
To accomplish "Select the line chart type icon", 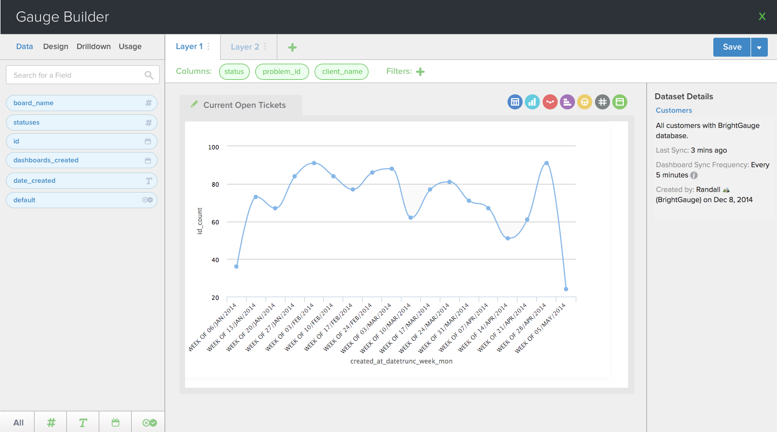I will click(x=550, y=102).
